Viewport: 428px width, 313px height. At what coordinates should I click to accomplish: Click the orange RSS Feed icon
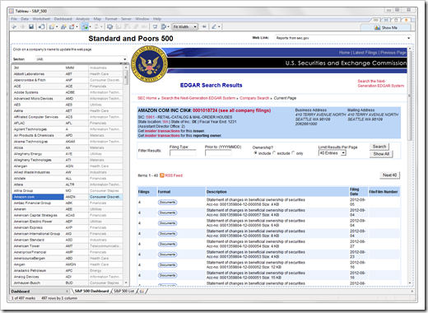pos(162,175)
